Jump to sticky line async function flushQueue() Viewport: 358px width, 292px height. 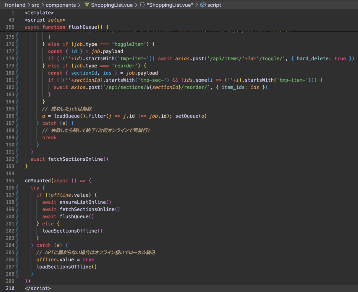point(67,27)
